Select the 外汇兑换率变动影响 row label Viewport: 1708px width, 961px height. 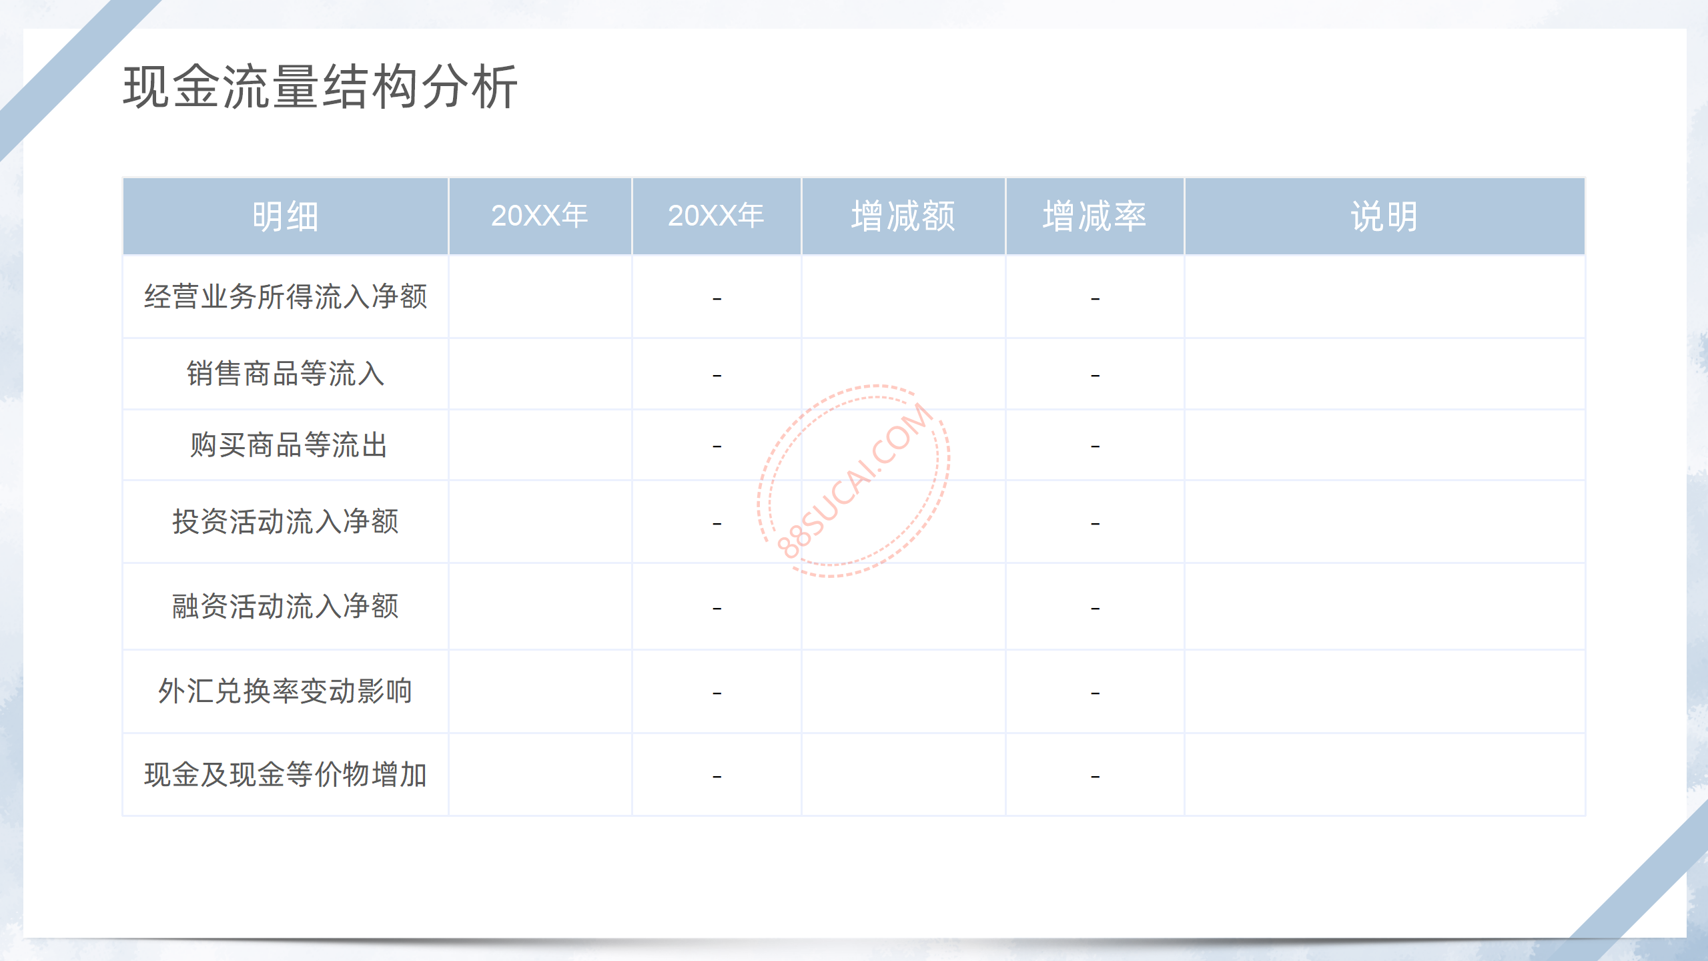point(286,691)
